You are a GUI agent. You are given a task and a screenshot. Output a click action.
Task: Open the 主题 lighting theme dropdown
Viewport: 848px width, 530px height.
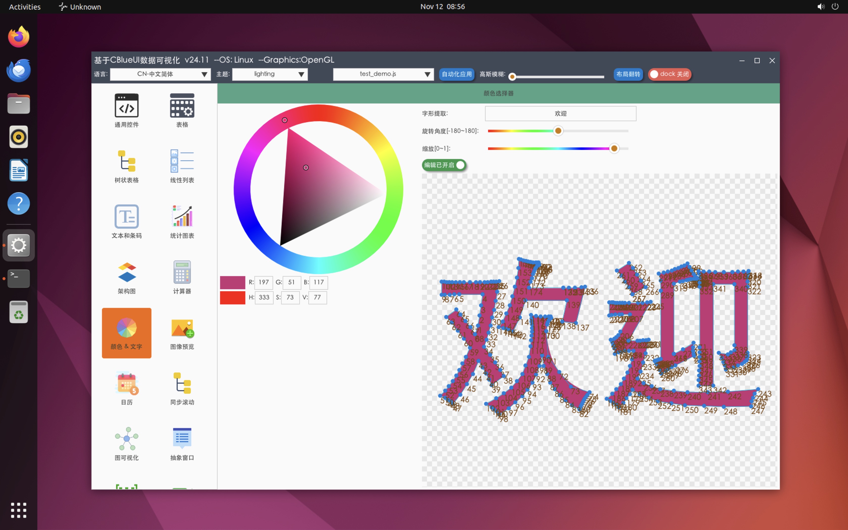click(x=270, y=74)
